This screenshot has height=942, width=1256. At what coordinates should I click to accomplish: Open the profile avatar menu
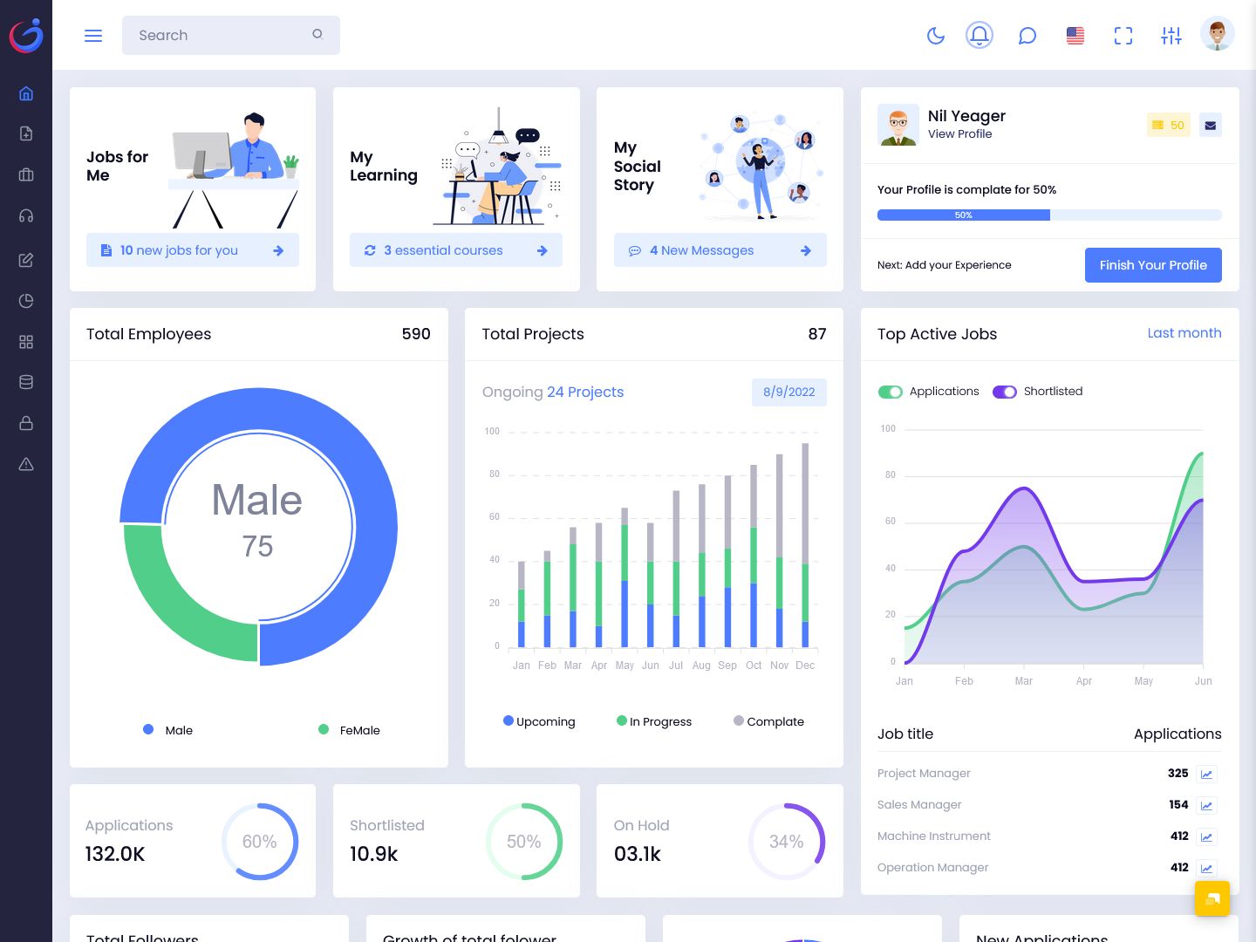(1217, 33)
